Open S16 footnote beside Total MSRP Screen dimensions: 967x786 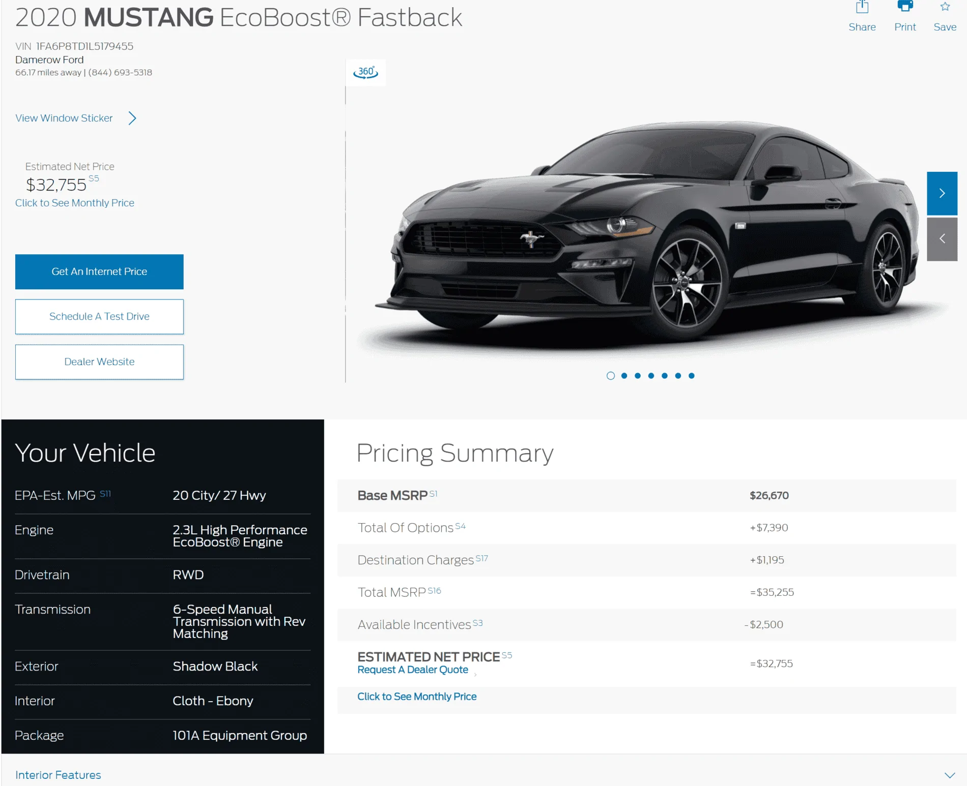(434, 590)
